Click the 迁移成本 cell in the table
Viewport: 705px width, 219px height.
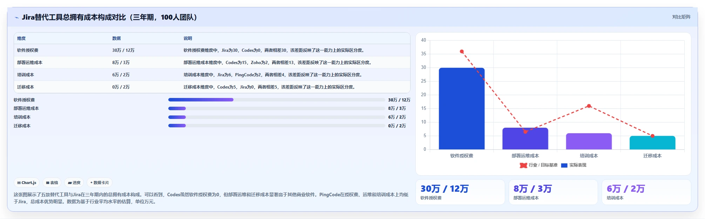pyautogui.click(x=26, y=87)
